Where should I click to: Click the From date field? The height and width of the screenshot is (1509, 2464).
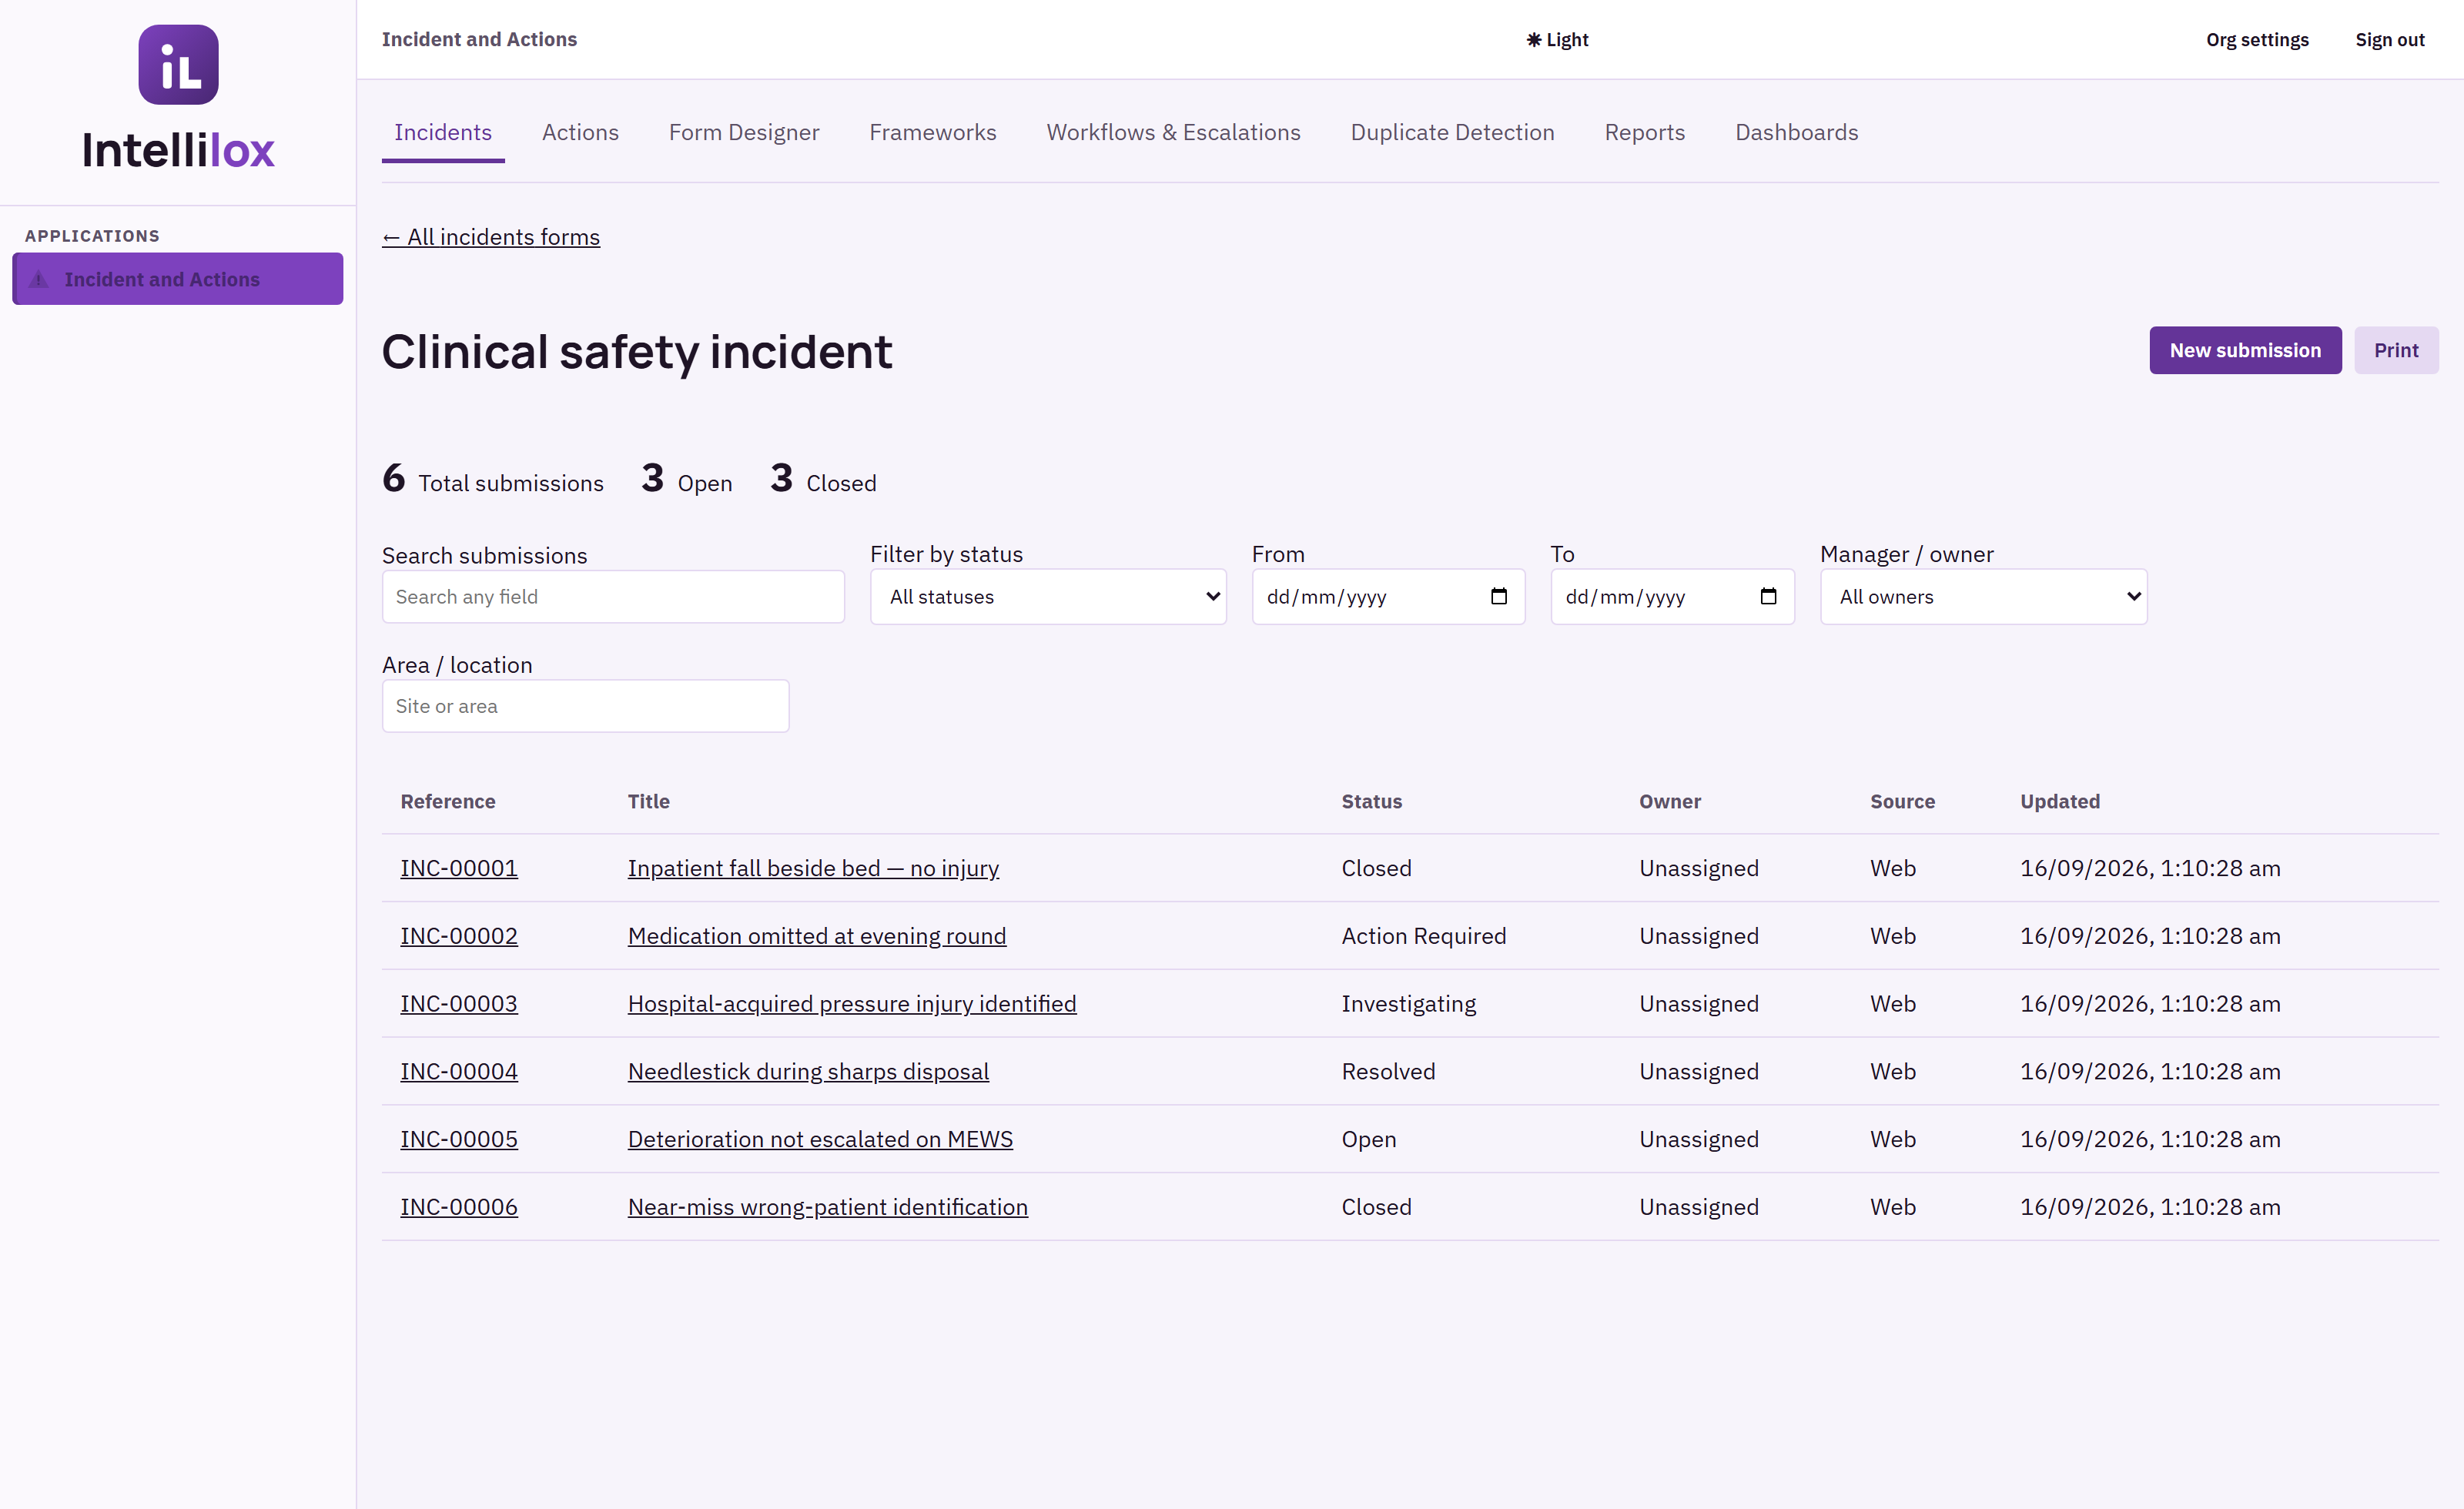pos(1388,597)
